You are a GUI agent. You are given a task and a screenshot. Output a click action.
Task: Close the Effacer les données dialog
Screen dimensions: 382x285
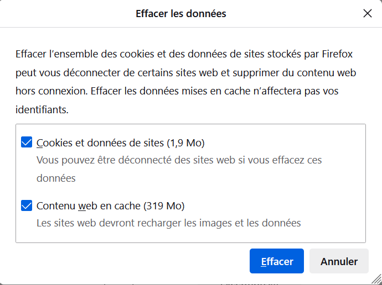[x=368, y=13]
